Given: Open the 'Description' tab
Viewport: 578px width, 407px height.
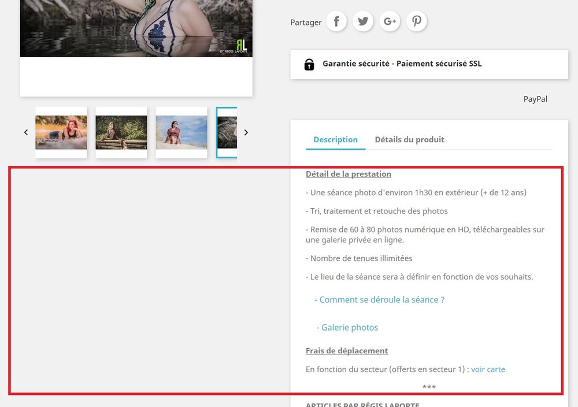Looking at the screenshot, I should pos(335,139).
